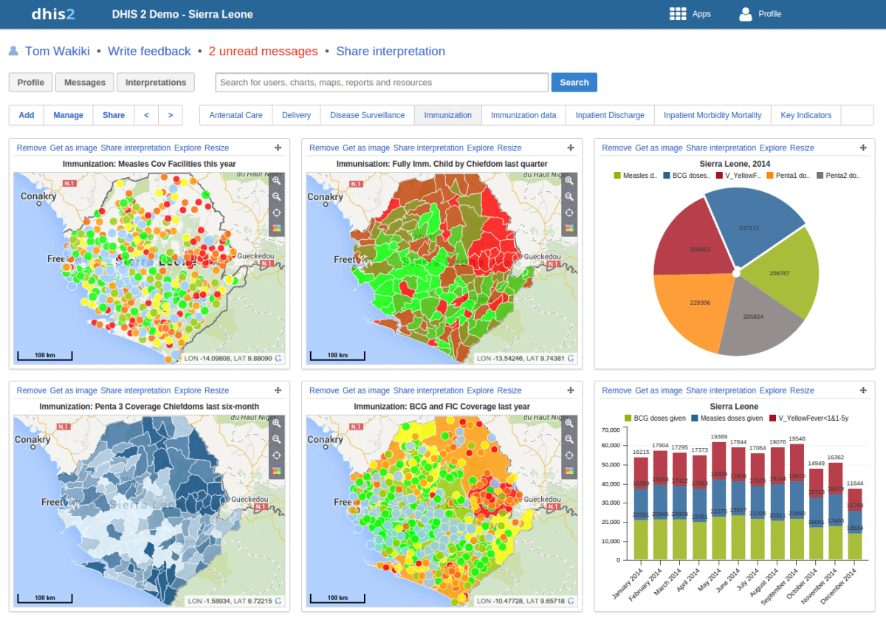Image resolution: width=886 pixels, height=620 pixels.
Task: Open Tom Wakiki profile link
Action: pyautogui.click(x=58, y=51)
